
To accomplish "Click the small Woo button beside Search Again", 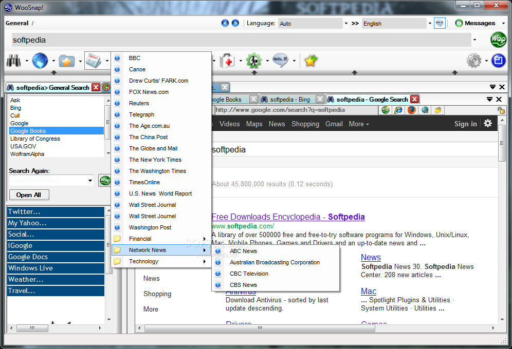I will tap(105, 181).
